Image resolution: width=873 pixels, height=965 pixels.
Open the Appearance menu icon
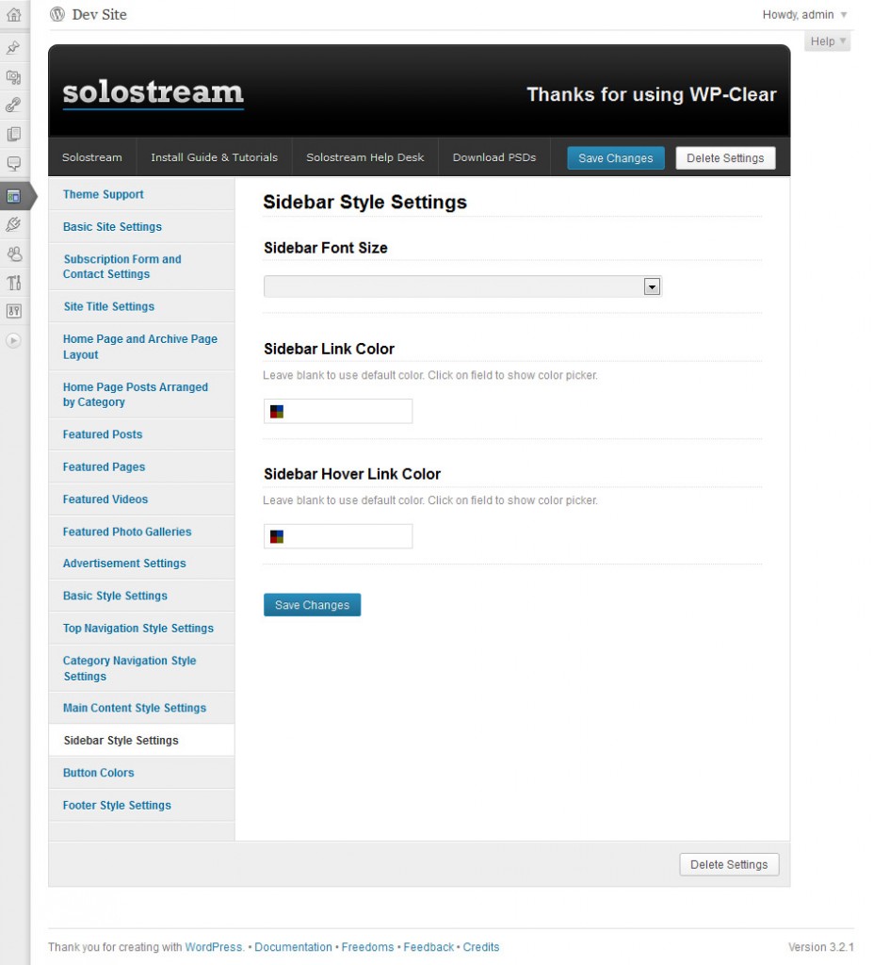(13, 196)
